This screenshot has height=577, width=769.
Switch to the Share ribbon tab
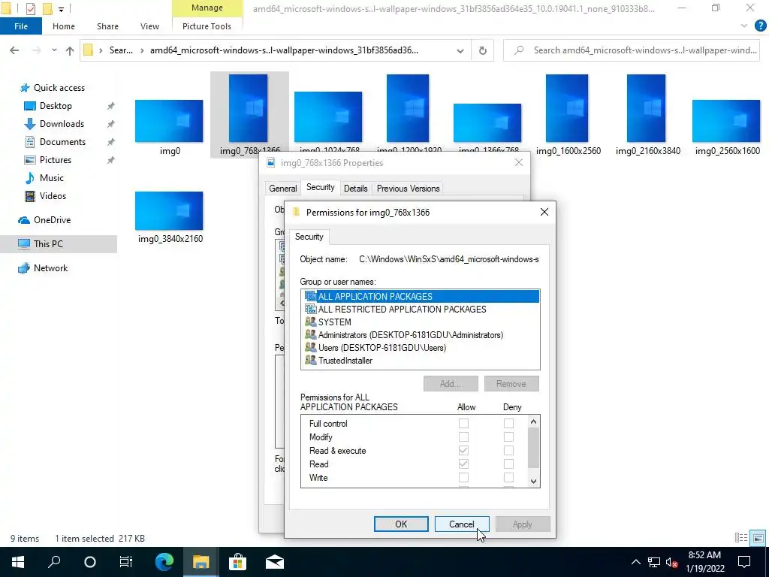pos(107,26)
